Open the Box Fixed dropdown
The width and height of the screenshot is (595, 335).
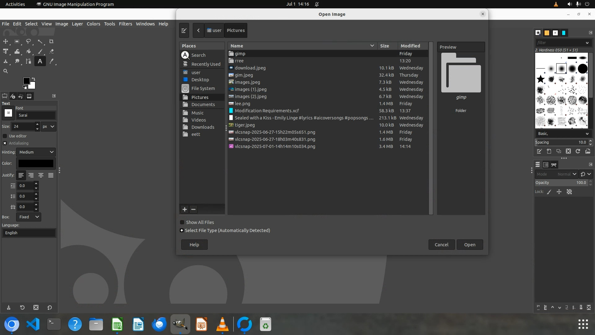29,217
